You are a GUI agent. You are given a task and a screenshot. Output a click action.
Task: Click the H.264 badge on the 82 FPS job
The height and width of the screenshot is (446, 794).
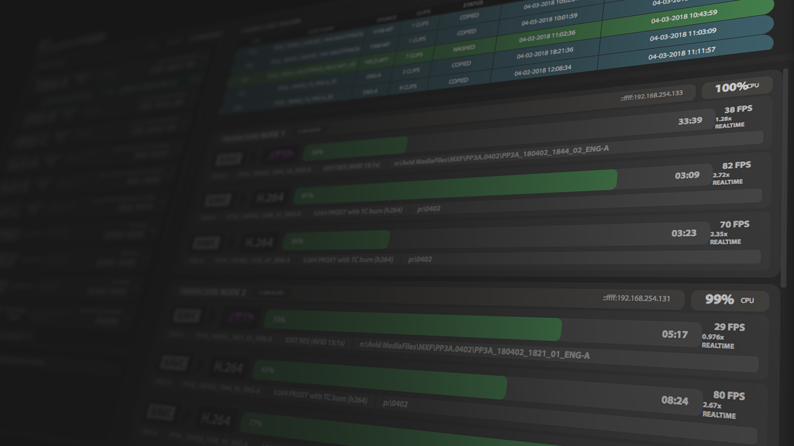coord(270,198)
